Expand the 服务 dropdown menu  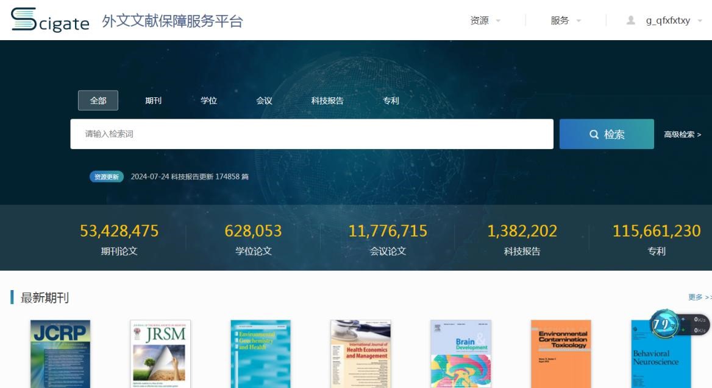pos(566,21)
